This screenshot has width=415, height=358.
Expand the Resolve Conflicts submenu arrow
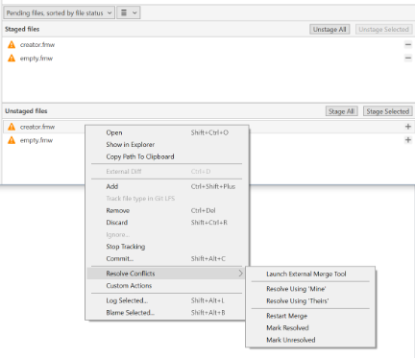(x=240, y=274)
